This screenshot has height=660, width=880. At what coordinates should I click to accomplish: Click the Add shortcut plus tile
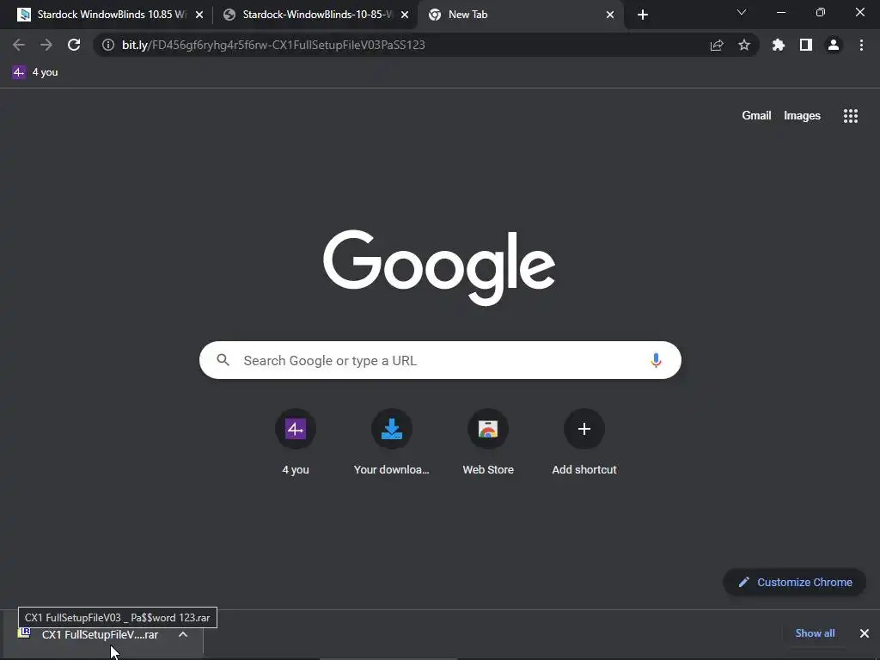(x=584, y=443)
